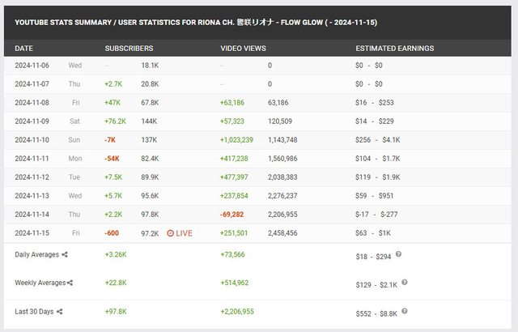Click the red LIVE indicator icon

click(x=170, y=233)
